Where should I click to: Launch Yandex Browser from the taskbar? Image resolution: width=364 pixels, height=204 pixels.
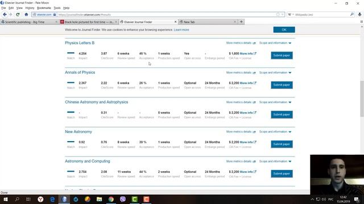click(40, 199)
